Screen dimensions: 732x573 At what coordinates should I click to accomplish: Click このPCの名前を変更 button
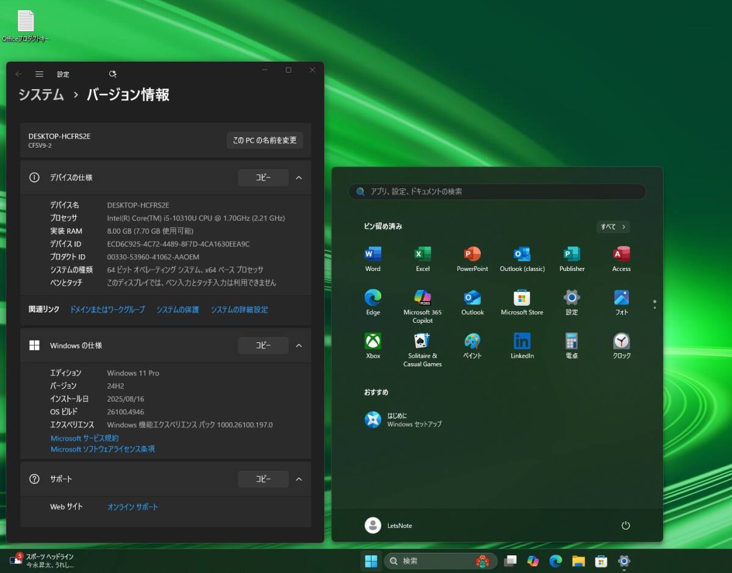tap(265, 140)
